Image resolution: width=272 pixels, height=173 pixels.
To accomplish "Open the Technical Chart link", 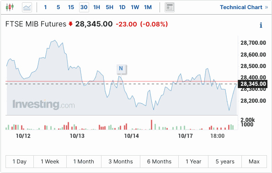I will pyautogui.click(x=244, y=7).
